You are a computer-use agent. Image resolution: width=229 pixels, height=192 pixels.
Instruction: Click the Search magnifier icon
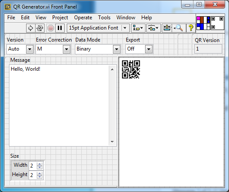click(179, 28)
